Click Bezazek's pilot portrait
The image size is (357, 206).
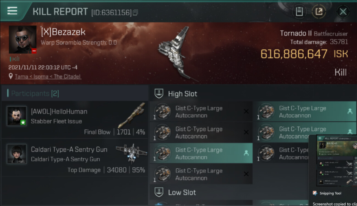[23, 40]
